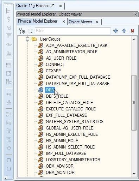Screen dimensions: 139x181
Task: Select IMP_FULL_DATABASE group
Action: (x=66, y=153)
